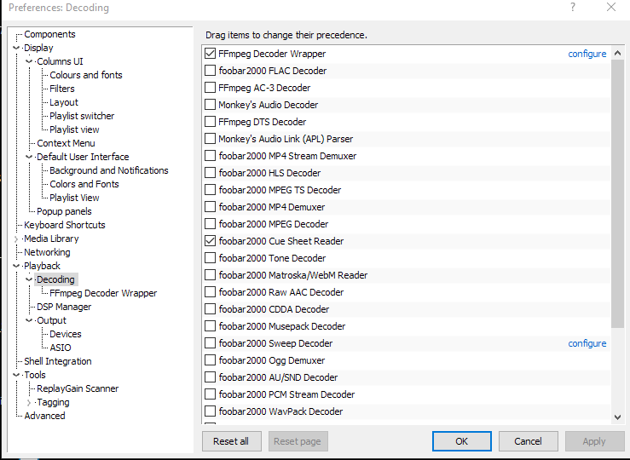Click scrollbar down arrow in decoder list
Viewport: 630px width, 460px height.
tap(617, 417)
